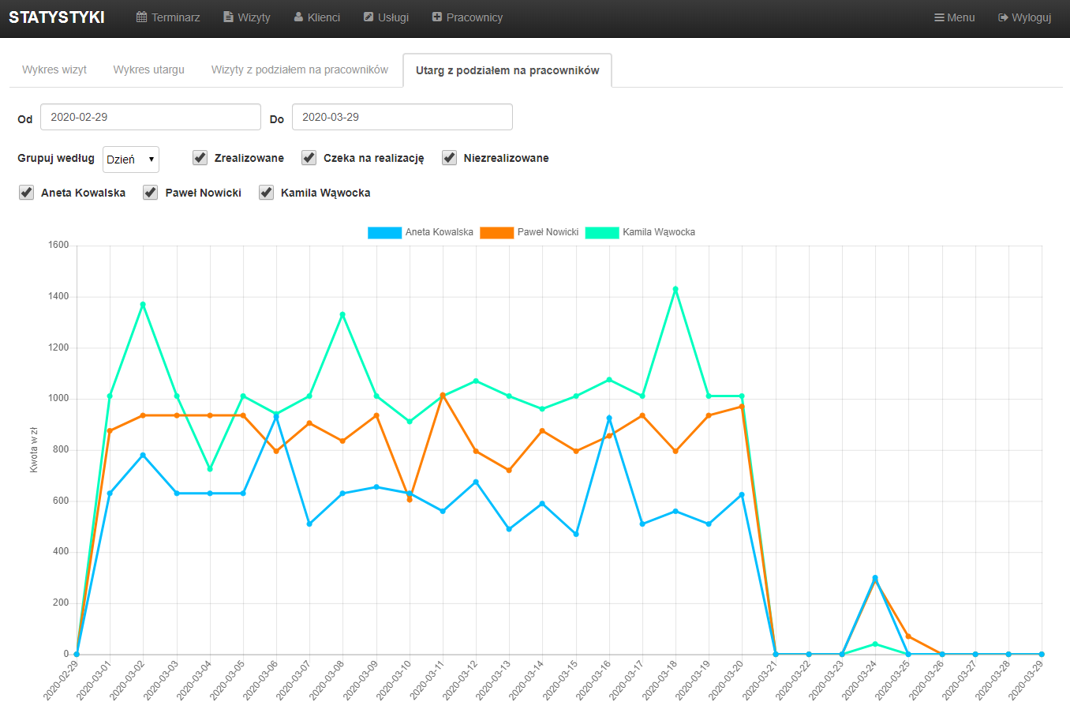The image size is (1070, 717).
Task: Switch to the Wykres wizyt tab
Action: (x=54, y=69)
